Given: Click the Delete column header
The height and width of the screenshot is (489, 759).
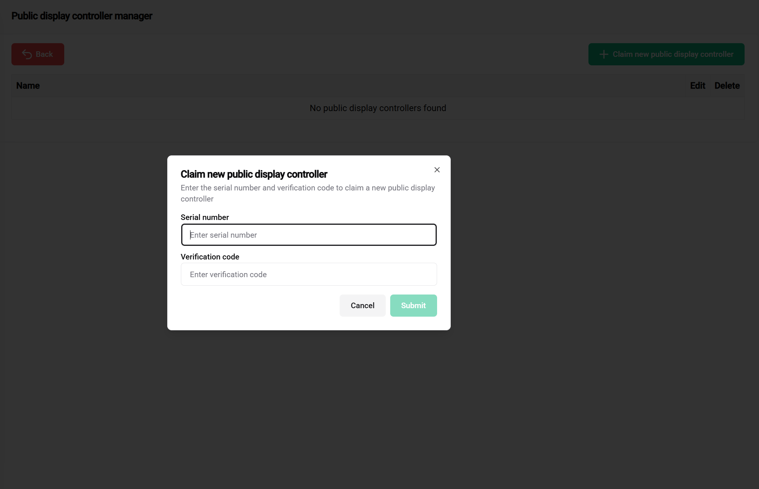Looking at the screenshot, I should tap(727, 86).
